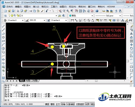Toggle 对象追踪 object tracking in status bar
Viewport: 135px width, 107px height.
click(80, 104)
